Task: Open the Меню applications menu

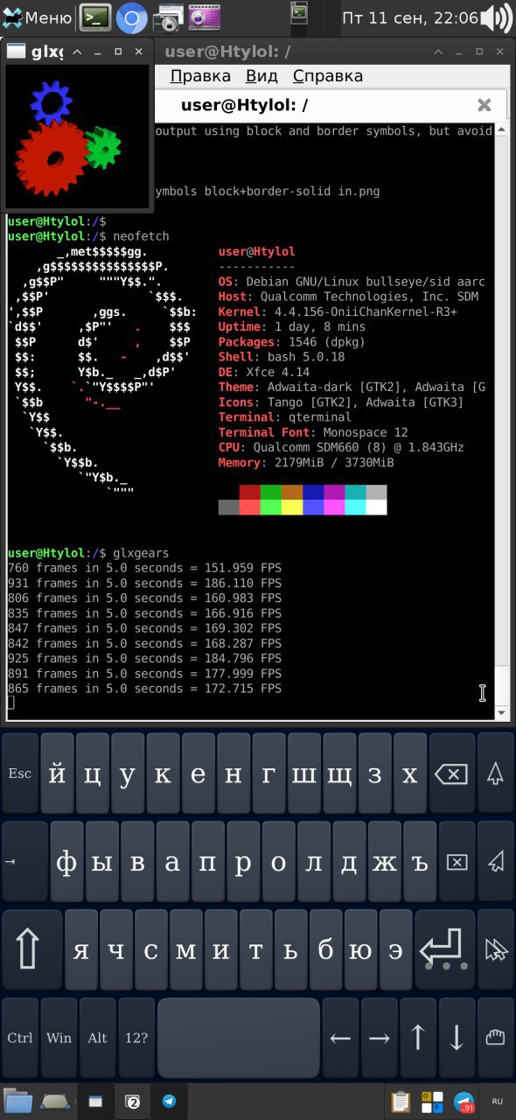Action: click(38, 17)
